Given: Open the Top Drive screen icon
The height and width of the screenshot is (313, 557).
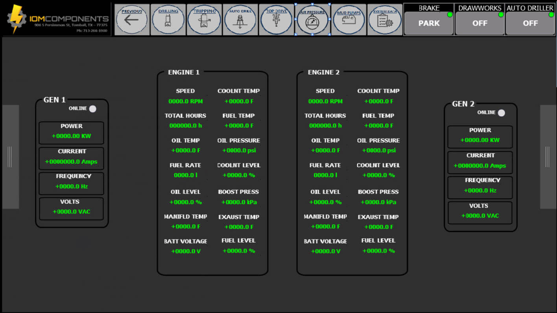Looking at the screenshot, I should [x=277, y=20].
